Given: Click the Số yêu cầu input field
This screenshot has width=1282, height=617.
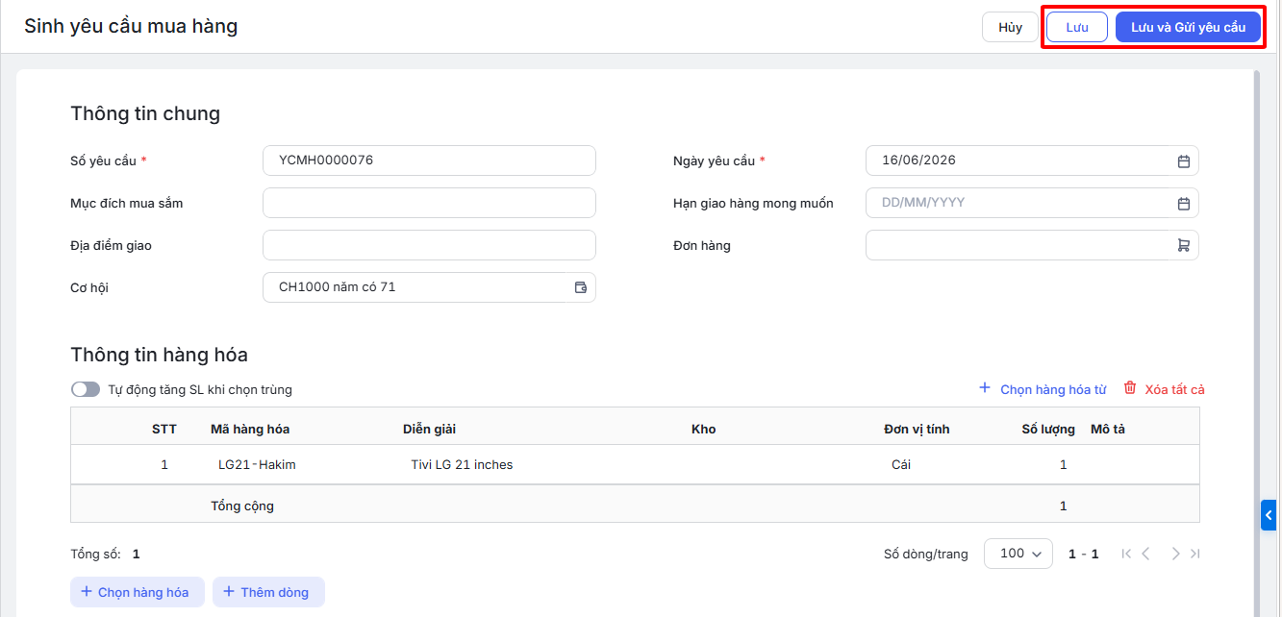Looking at the screenshot, I should click(429, 160).
